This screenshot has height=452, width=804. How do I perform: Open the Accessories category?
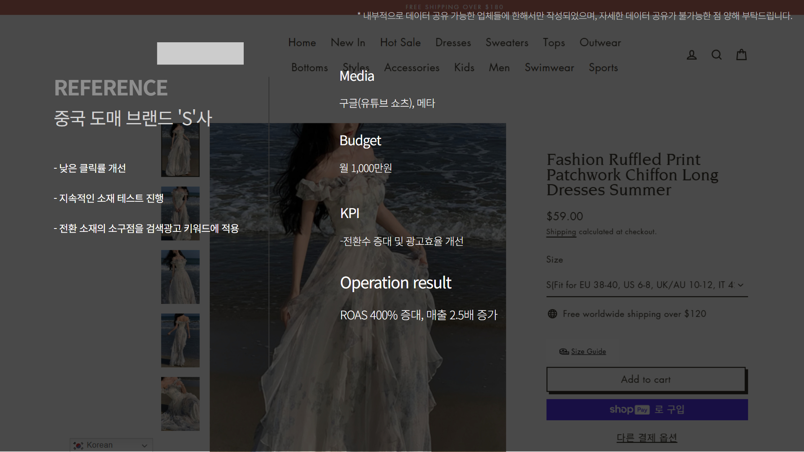point(411,68)
